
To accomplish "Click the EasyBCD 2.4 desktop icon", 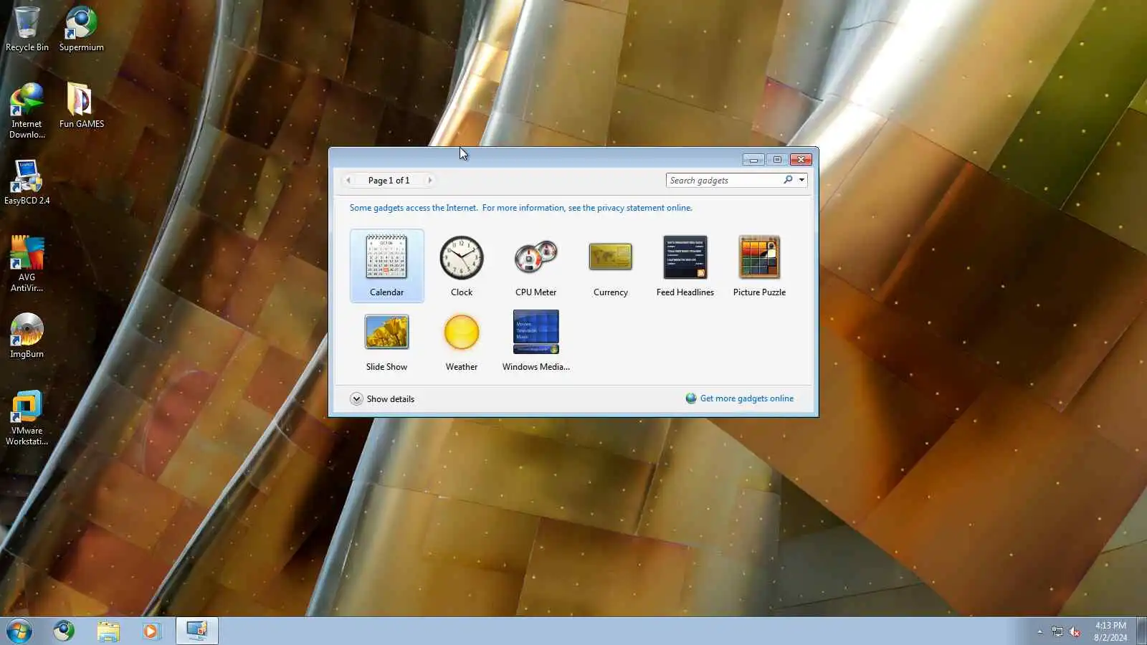I will point(27,182).
